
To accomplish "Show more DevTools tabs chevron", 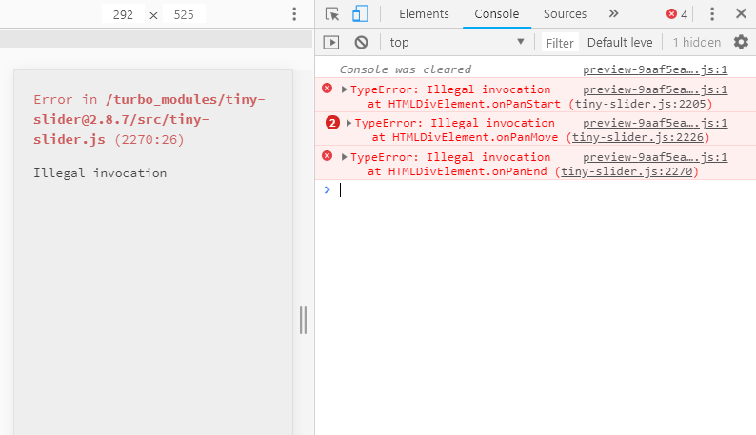I will coord(613,13).
